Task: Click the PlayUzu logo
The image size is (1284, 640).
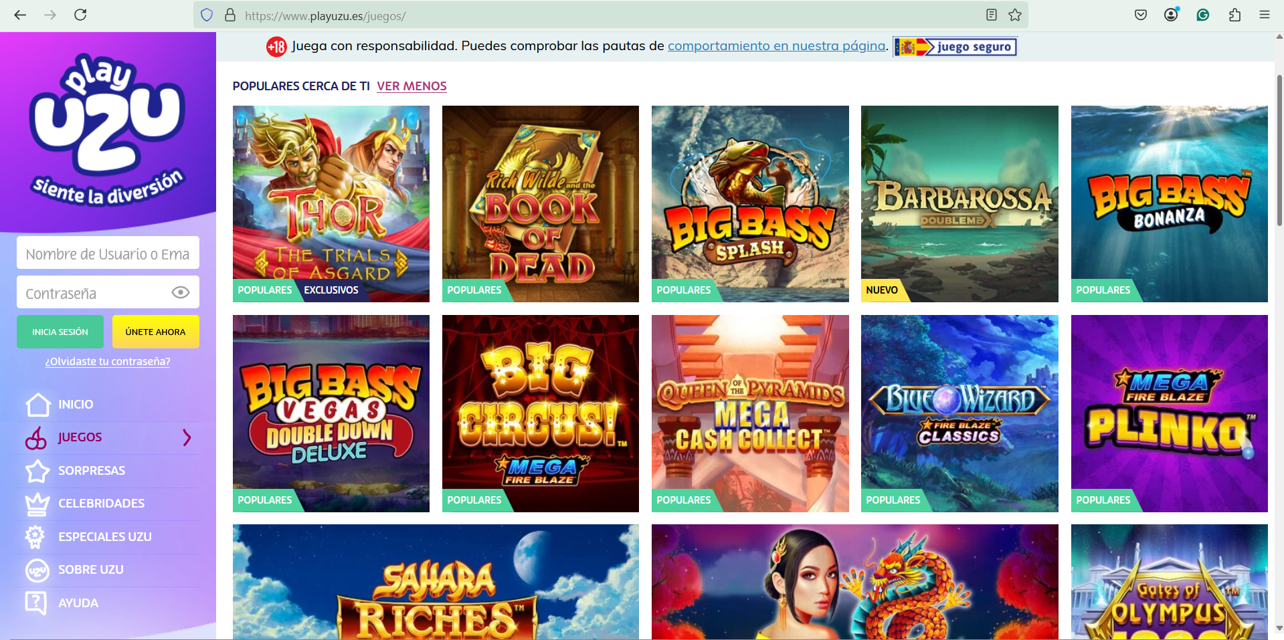Action: point(108,128)
